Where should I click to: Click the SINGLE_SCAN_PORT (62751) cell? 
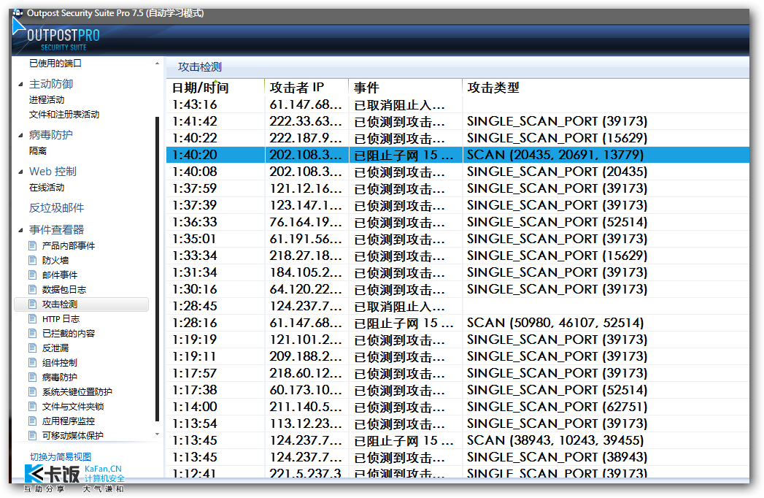tap(557, 407)
